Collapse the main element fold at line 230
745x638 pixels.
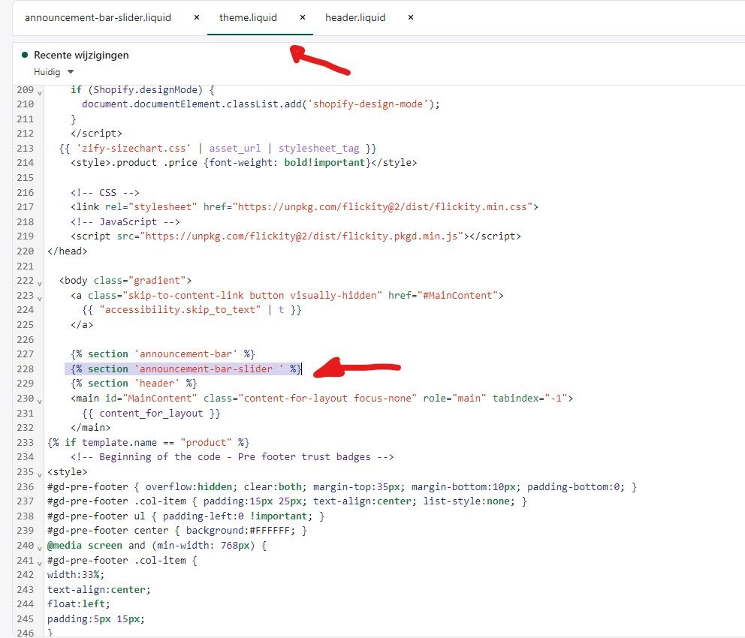[40, 402]
